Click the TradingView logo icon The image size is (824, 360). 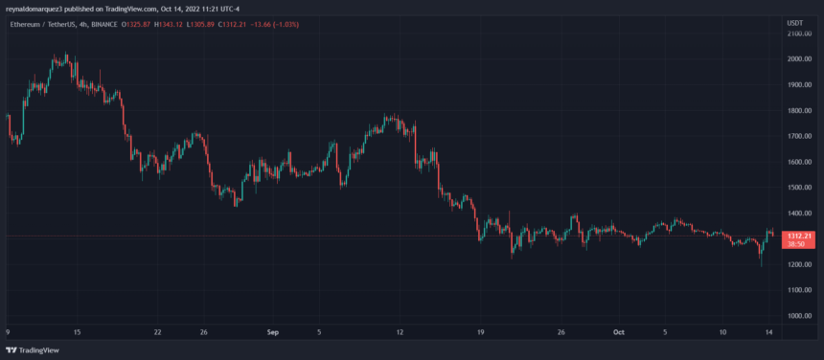11,350
